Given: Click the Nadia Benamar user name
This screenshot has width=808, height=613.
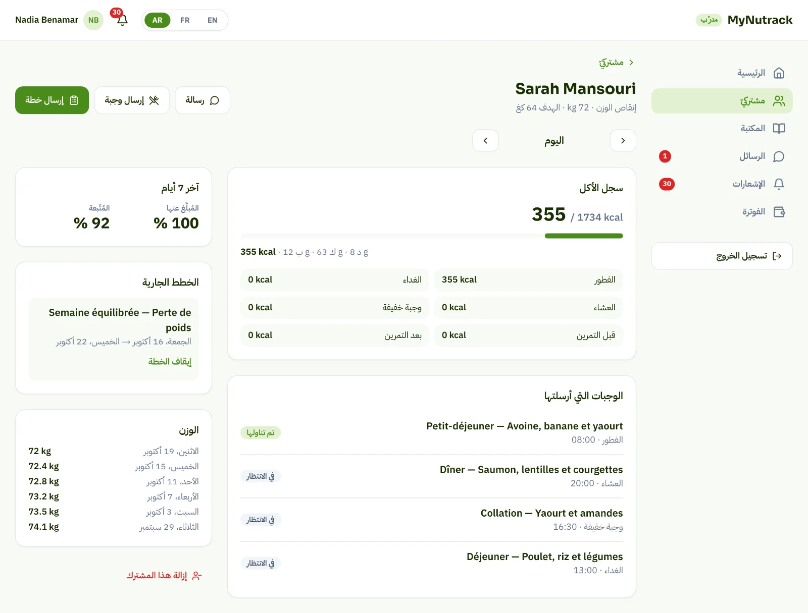Looking at the screenshot, I should (46, 20).
